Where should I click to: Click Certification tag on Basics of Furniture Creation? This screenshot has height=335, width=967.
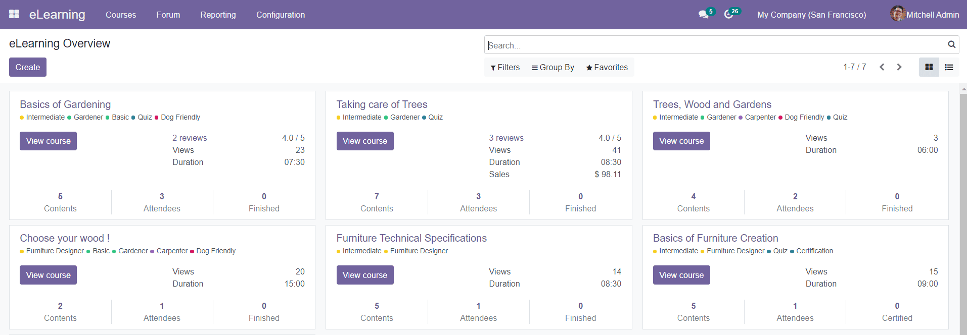click(x=811, y=251)
